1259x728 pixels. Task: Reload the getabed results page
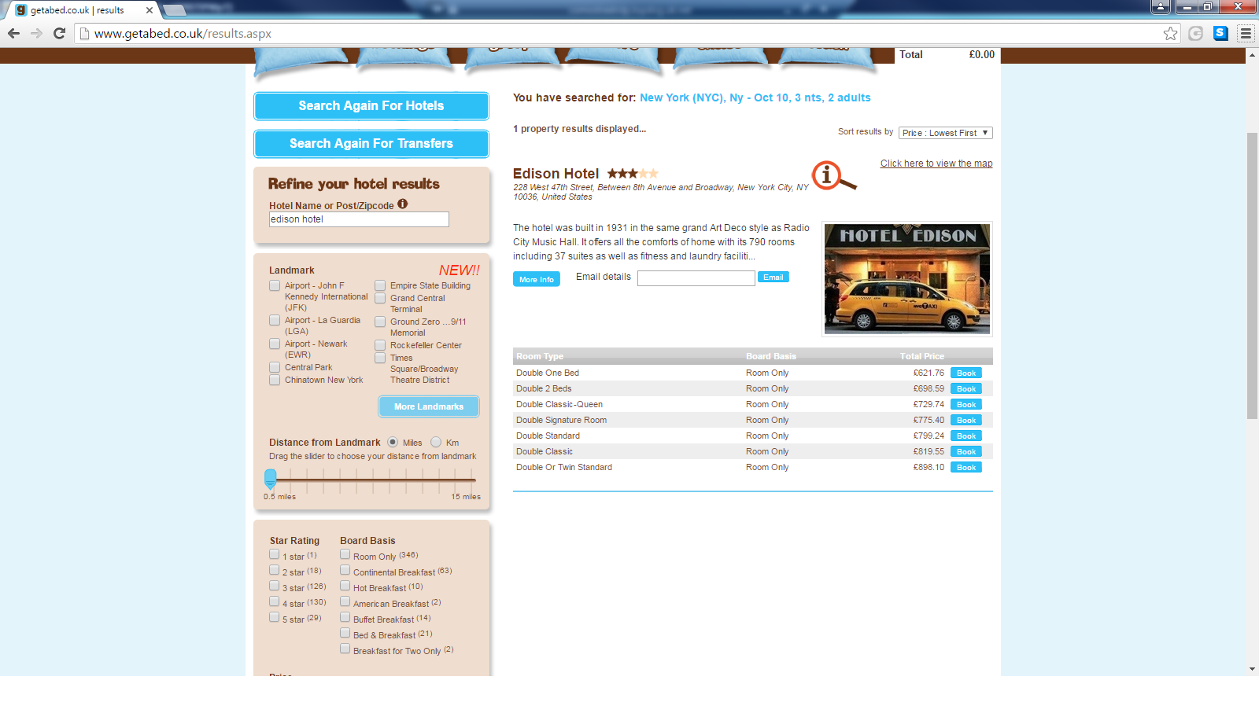pyautogui.click(x=59, y=33)
